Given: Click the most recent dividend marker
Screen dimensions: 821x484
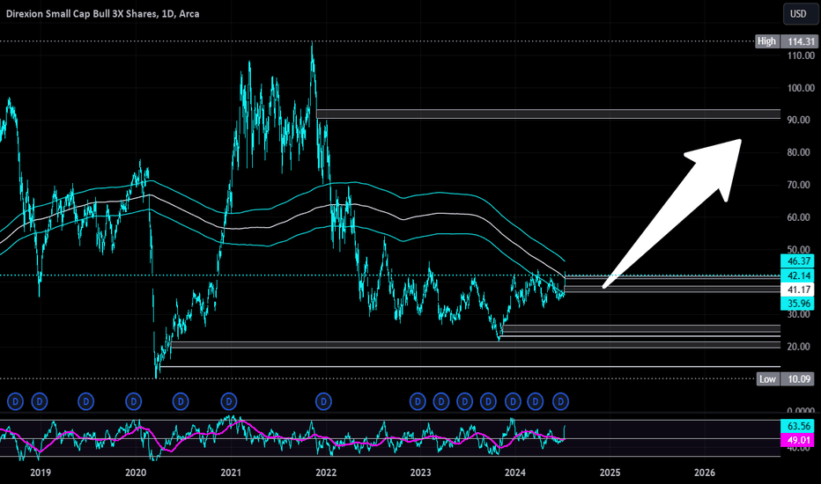Looking at the screenshot, I should (x=561, y=402).
